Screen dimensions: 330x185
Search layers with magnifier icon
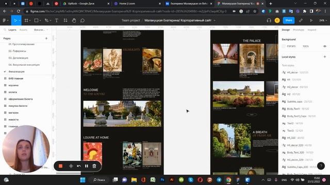coord(5,30)
